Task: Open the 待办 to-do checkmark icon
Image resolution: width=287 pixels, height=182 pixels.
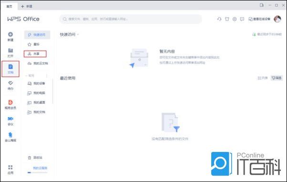Action: pyautogui.click(x=10, y=83)
